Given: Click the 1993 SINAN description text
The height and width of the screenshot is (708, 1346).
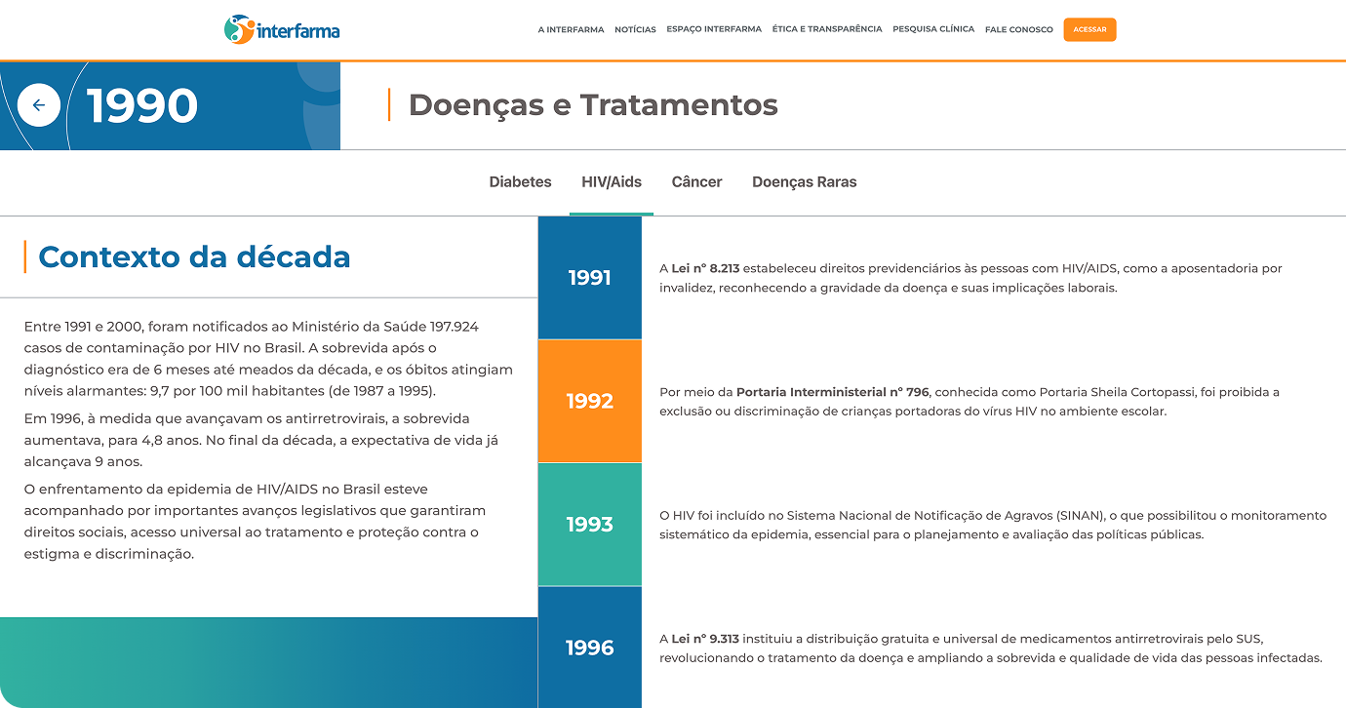Looking at the screenshot, I should click(x=993, y=525).
